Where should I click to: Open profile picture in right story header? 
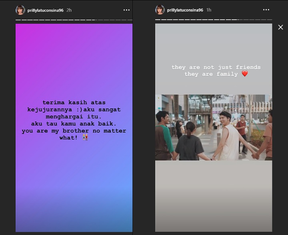[x=160, y=10]
